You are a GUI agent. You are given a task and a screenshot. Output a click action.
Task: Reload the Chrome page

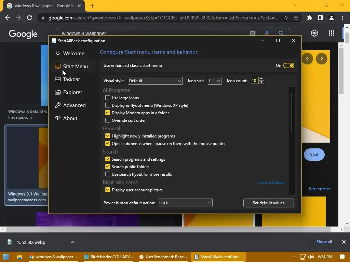(29, 18)
